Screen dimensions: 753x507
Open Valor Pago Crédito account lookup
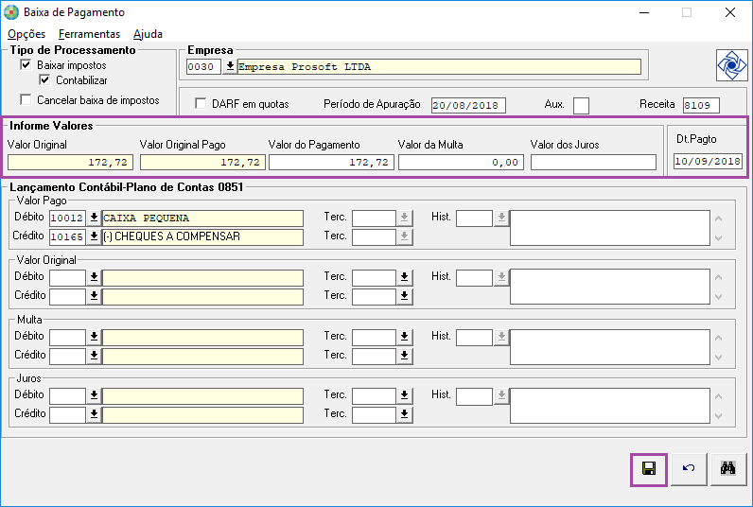click(x=95, y=236)
